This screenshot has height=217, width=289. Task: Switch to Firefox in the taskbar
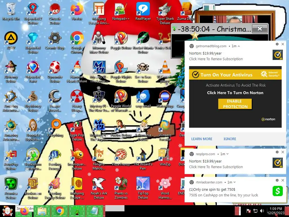24,211
